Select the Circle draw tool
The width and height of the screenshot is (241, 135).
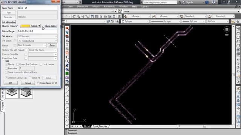(x=67, y=112)
